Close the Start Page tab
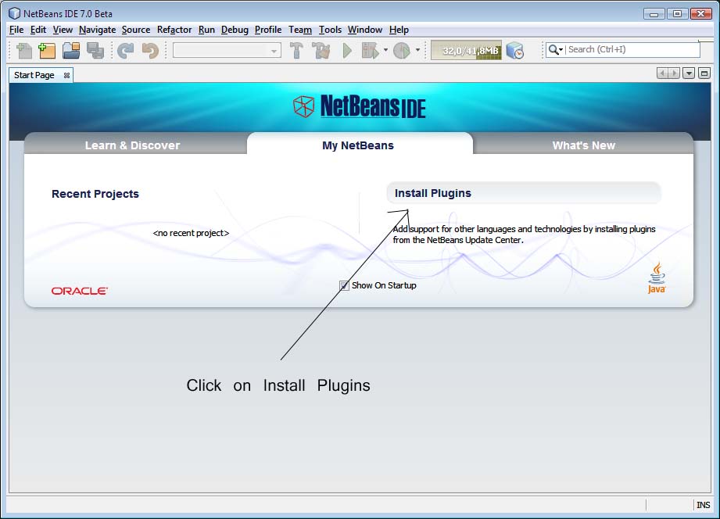Viewport: 720px width, 519px height. pyautogui.click(x=67, y=75)
